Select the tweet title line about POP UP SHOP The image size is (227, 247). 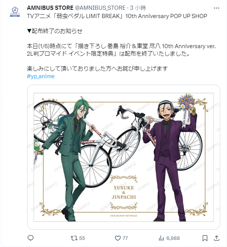(117, 16)
